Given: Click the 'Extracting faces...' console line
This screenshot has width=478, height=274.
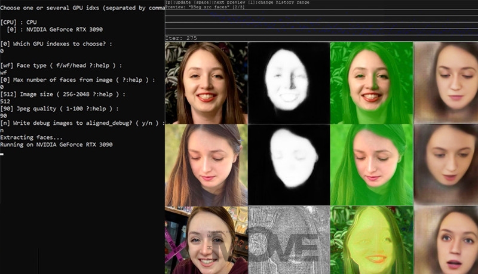Looking at the screenshot, I should pos(32,137).
